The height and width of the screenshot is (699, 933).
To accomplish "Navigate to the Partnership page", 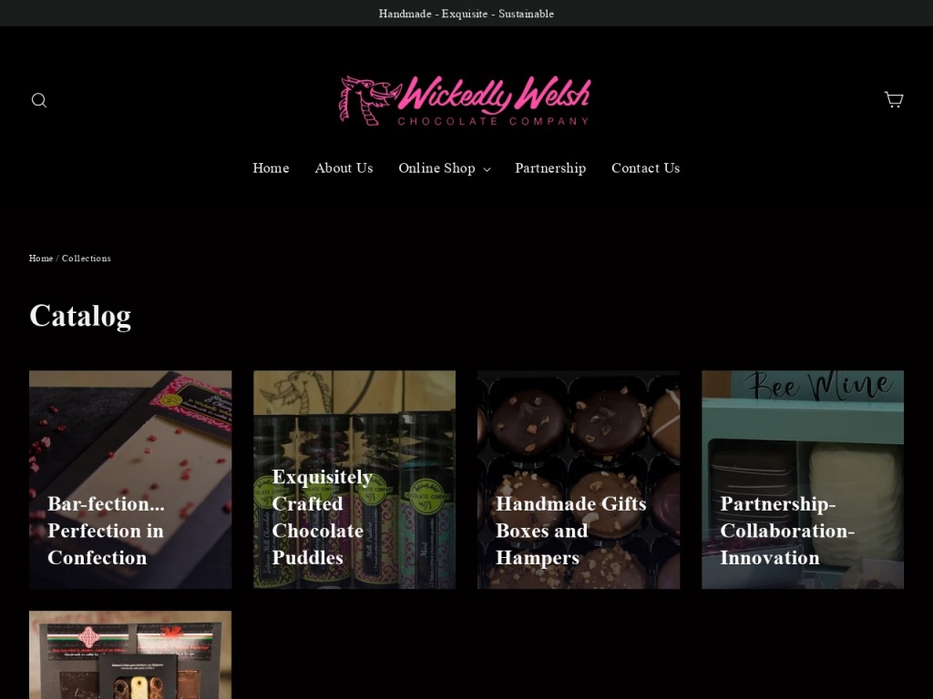I will pyautogui.click(x=550, y=168).
